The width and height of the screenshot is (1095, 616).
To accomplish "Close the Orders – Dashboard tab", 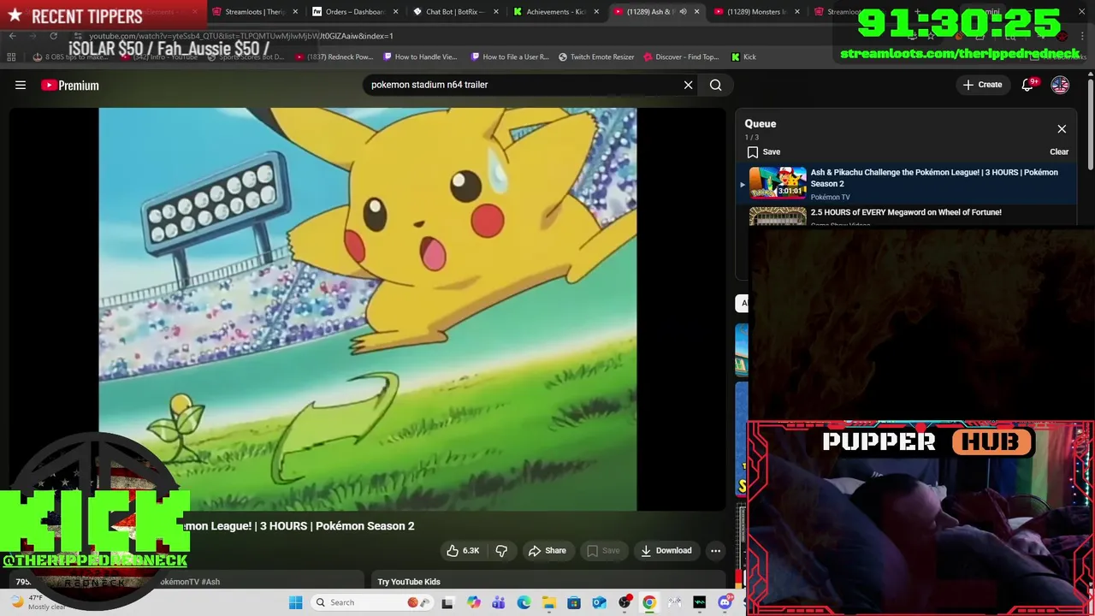I will [x=395, y=12].
